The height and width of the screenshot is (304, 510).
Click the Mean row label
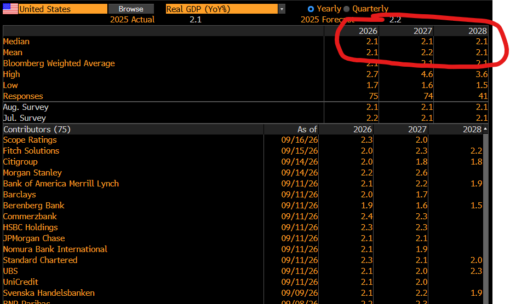13,52
